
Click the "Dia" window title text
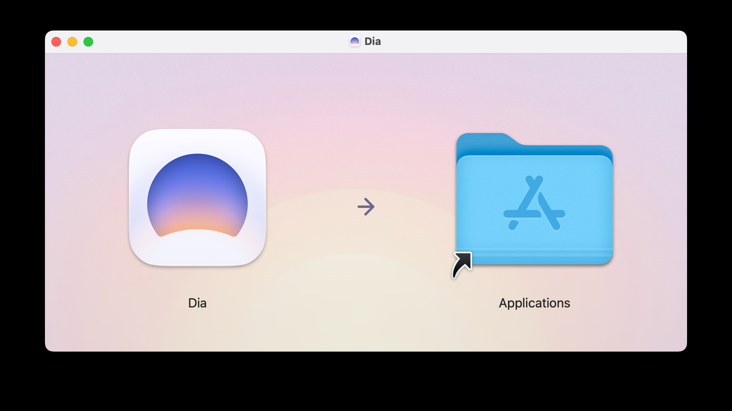(373, 41)
